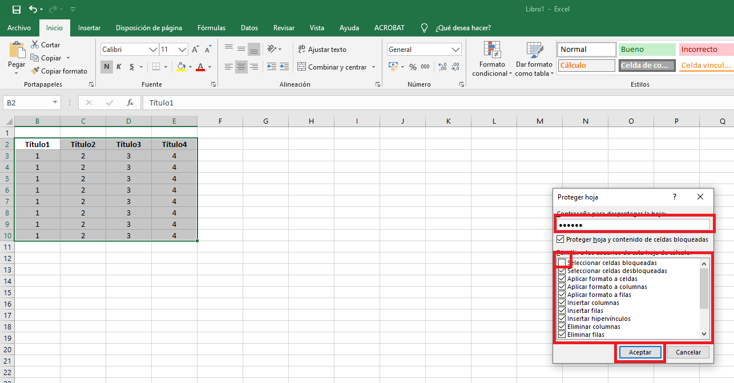The width and height of the screenshot is (734, 383).
Task: Click the password input field
Action: (633, 225)
